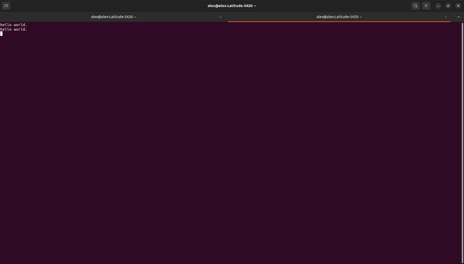Screen dimensions: 464x264
Task: Click the magnifying glass search icon
Action: click(415, 6)
